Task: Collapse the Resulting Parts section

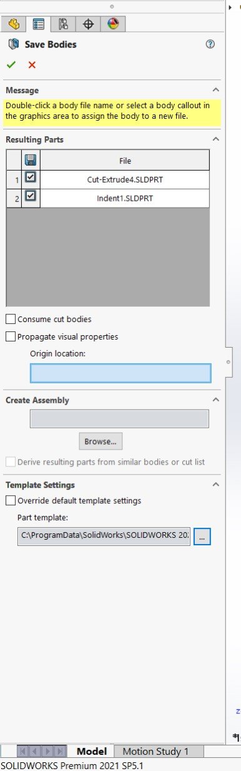Action: [x=215, y=139]
